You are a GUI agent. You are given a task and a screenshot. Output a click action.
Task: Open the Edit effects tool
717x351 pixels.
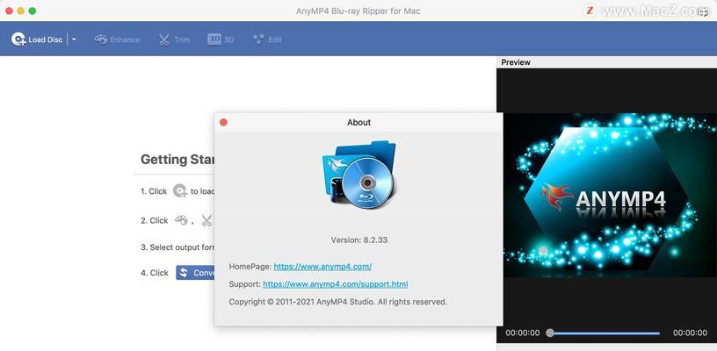pyautogui.click(x=267, y=39)
